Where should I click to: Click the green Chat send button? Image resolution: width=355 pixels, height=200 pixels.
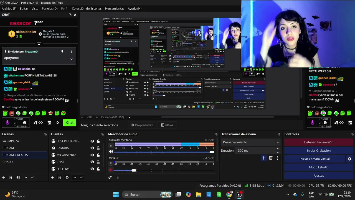click(70, 122)
